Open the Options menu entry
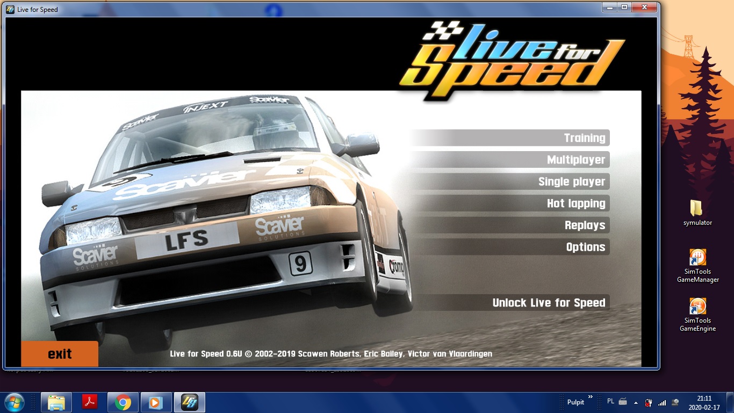734x413 pixels. [510, 247]
